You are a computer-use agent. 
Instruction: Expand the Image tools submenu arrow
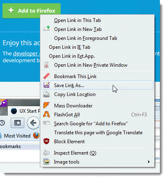(149, 162)
